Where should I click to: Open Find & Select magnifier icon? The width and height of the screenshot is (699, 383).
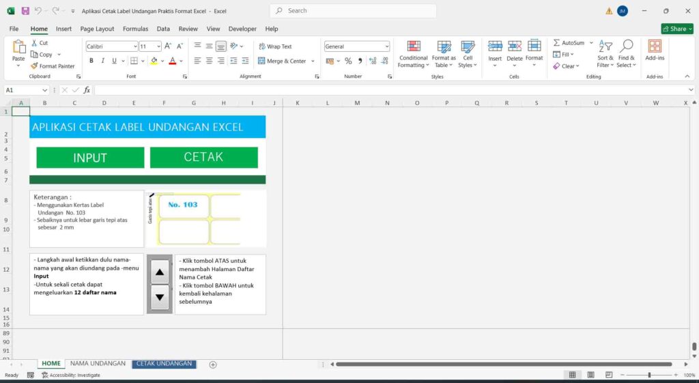627,46
